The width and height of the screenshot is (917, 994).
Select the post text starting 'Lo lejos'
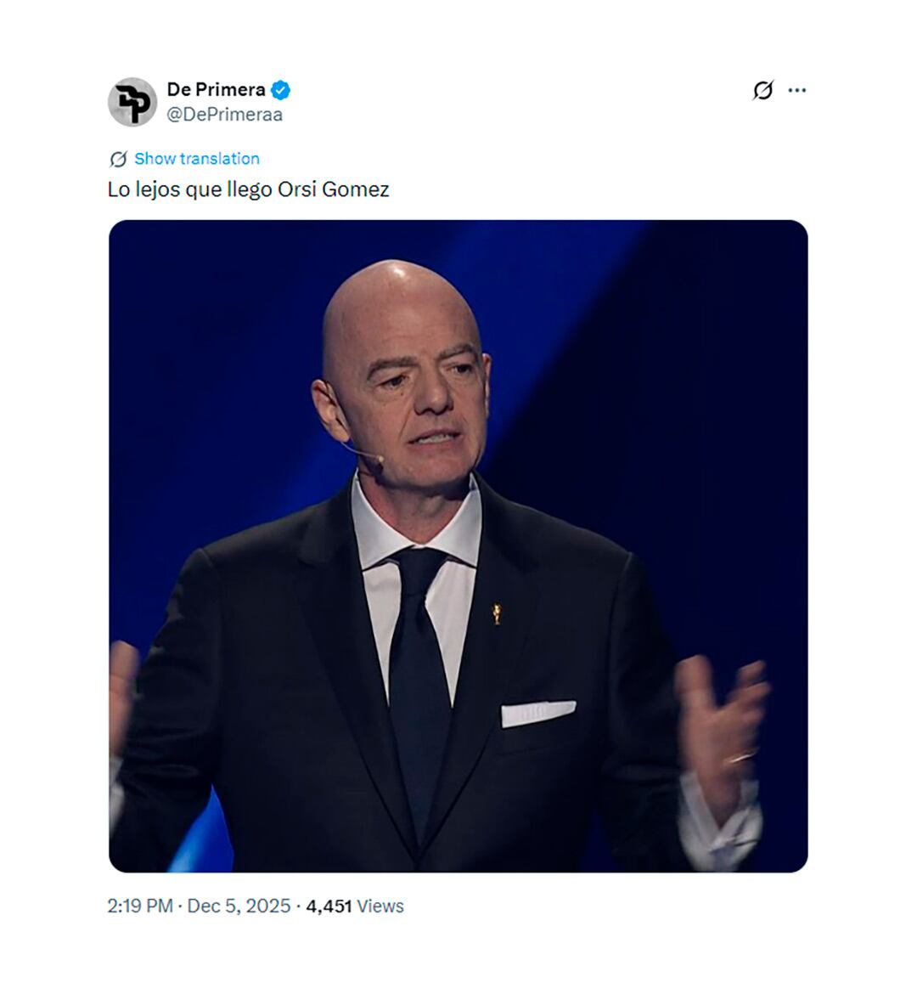tap(249, 189)
